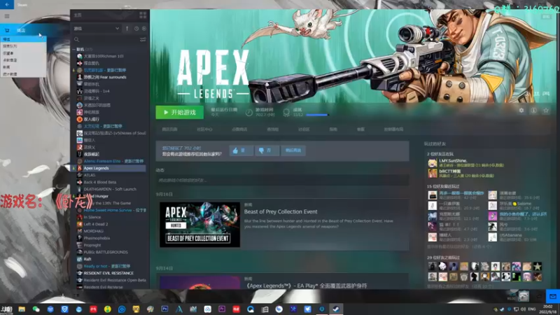Add Apex Legends to favorites star

pos(546,111)
